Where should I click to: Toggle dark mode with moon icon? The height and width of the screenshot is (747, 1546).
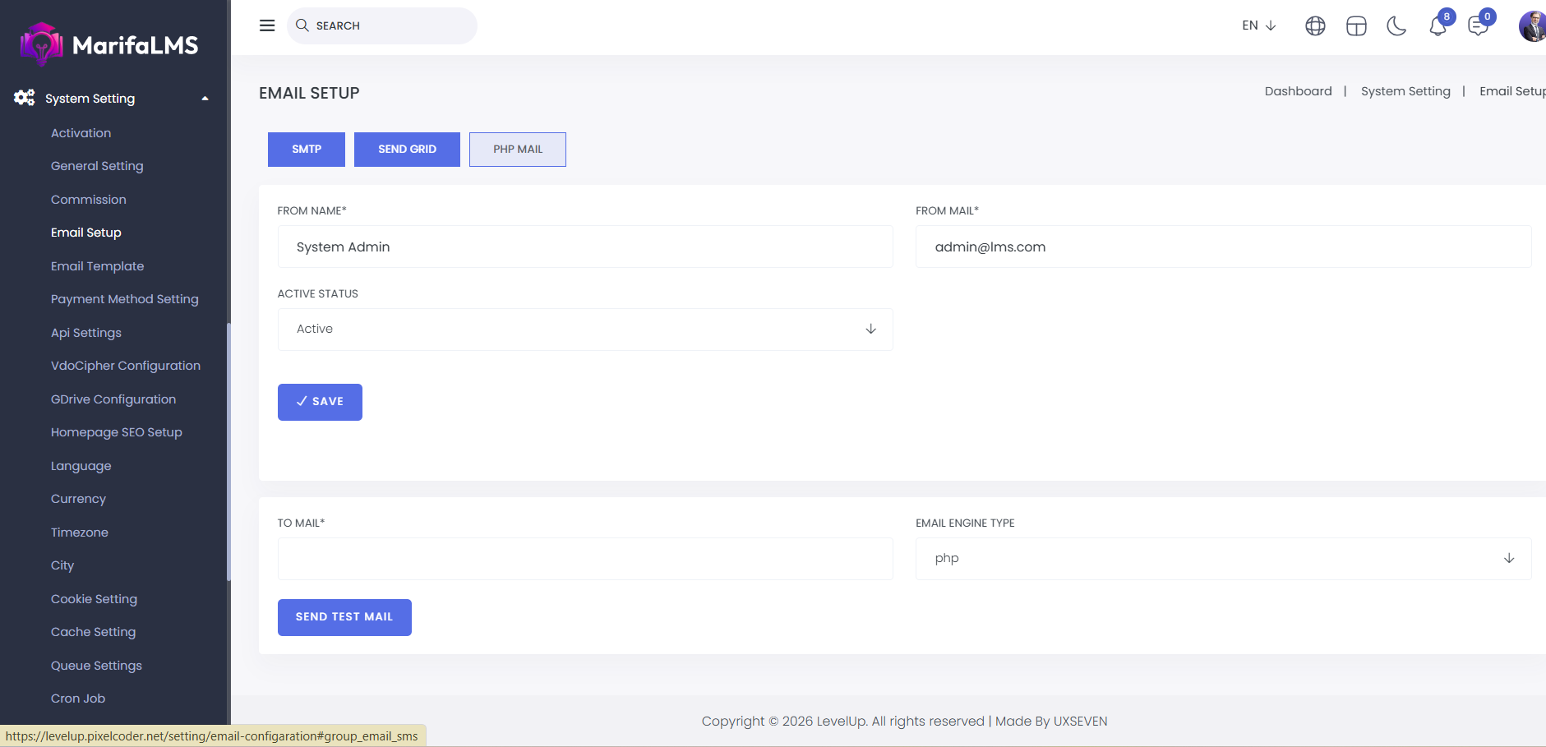1396,26
